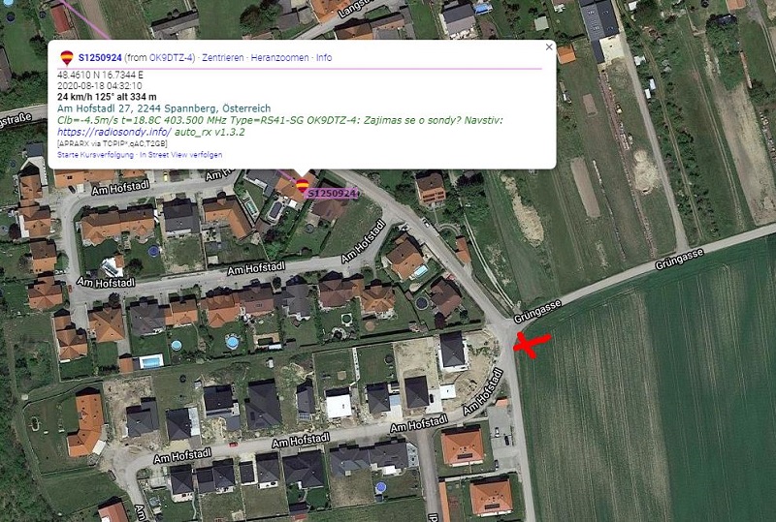
Task: Open the OK9DTZ-4 station link
Action: coord(173,57)
